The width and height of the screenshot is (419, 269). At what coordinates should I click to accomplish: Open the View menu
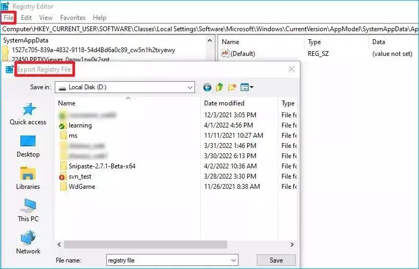coord(46,18)
